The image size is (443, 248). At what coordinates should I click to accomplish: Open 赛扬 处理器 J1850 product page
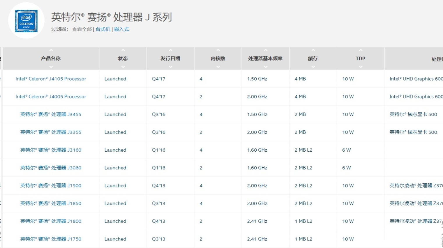51,203
